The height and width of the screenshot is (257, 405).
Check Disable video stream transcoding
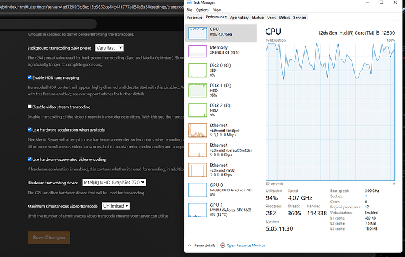point(29,107)
